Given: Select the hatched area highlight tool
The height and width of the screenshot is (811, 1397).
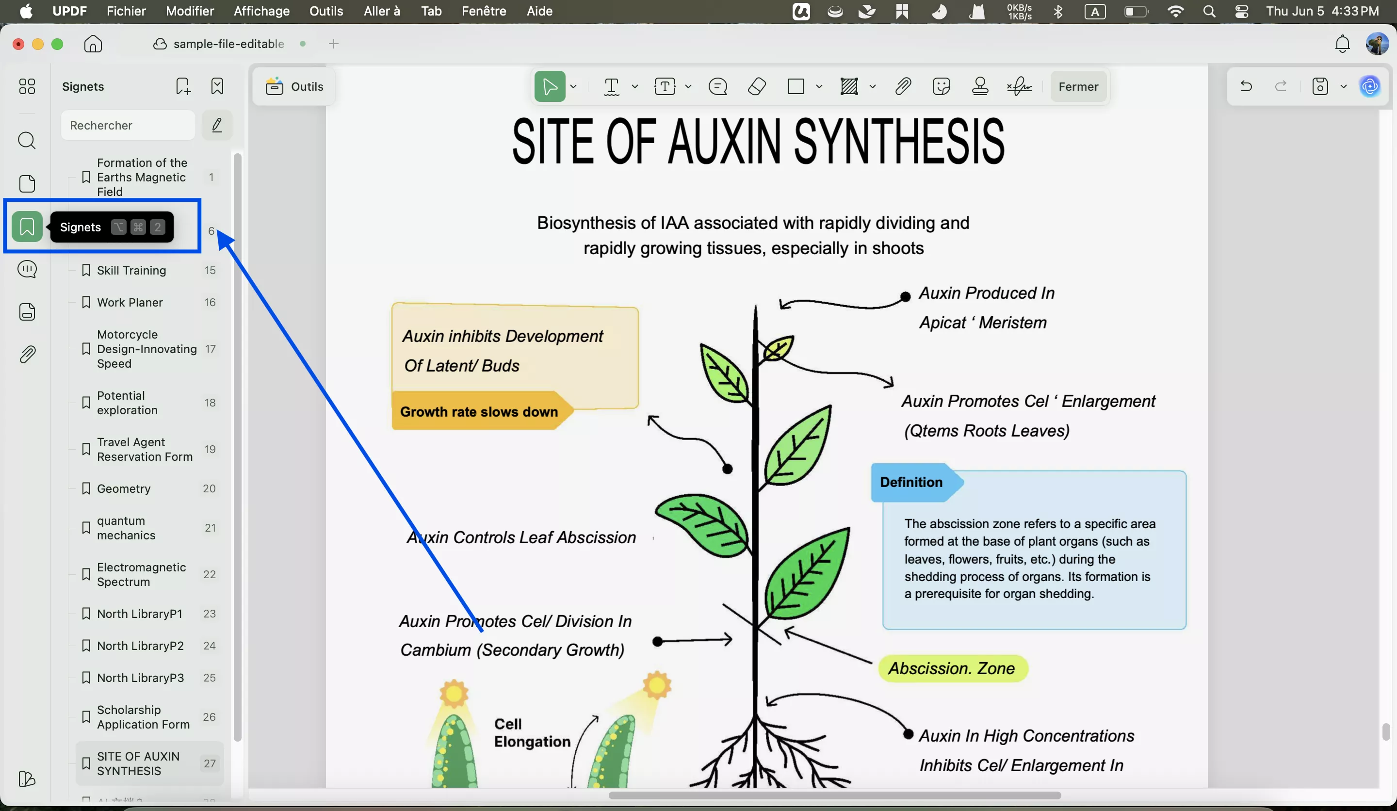Looking at the screenshot, I should 849,86.
